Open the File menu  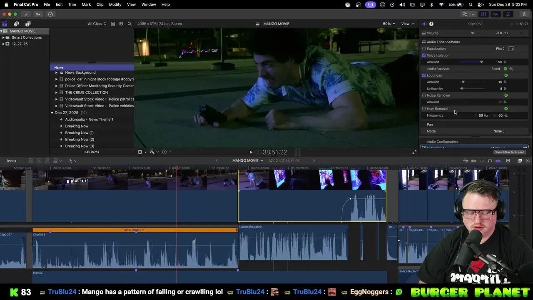(47, 5)
